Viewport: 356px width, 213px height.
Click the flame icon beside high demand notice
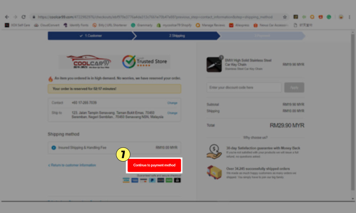51,79
